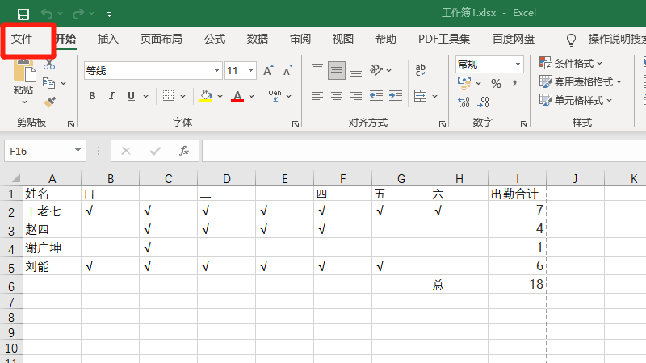Image resolution: width=646 pixels, height=363 pixels.
Task: Click the Select All corner triangle
Action: click(15, 178)
